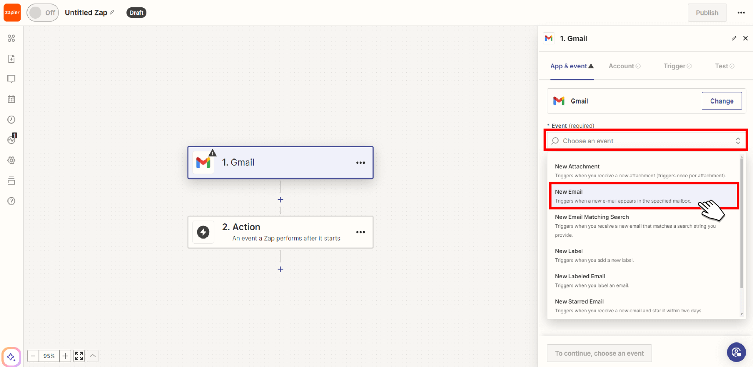This screenshot has height=367, width=753.
Task: Open the settings gear in left sidebar
Action: coord(11,160)
